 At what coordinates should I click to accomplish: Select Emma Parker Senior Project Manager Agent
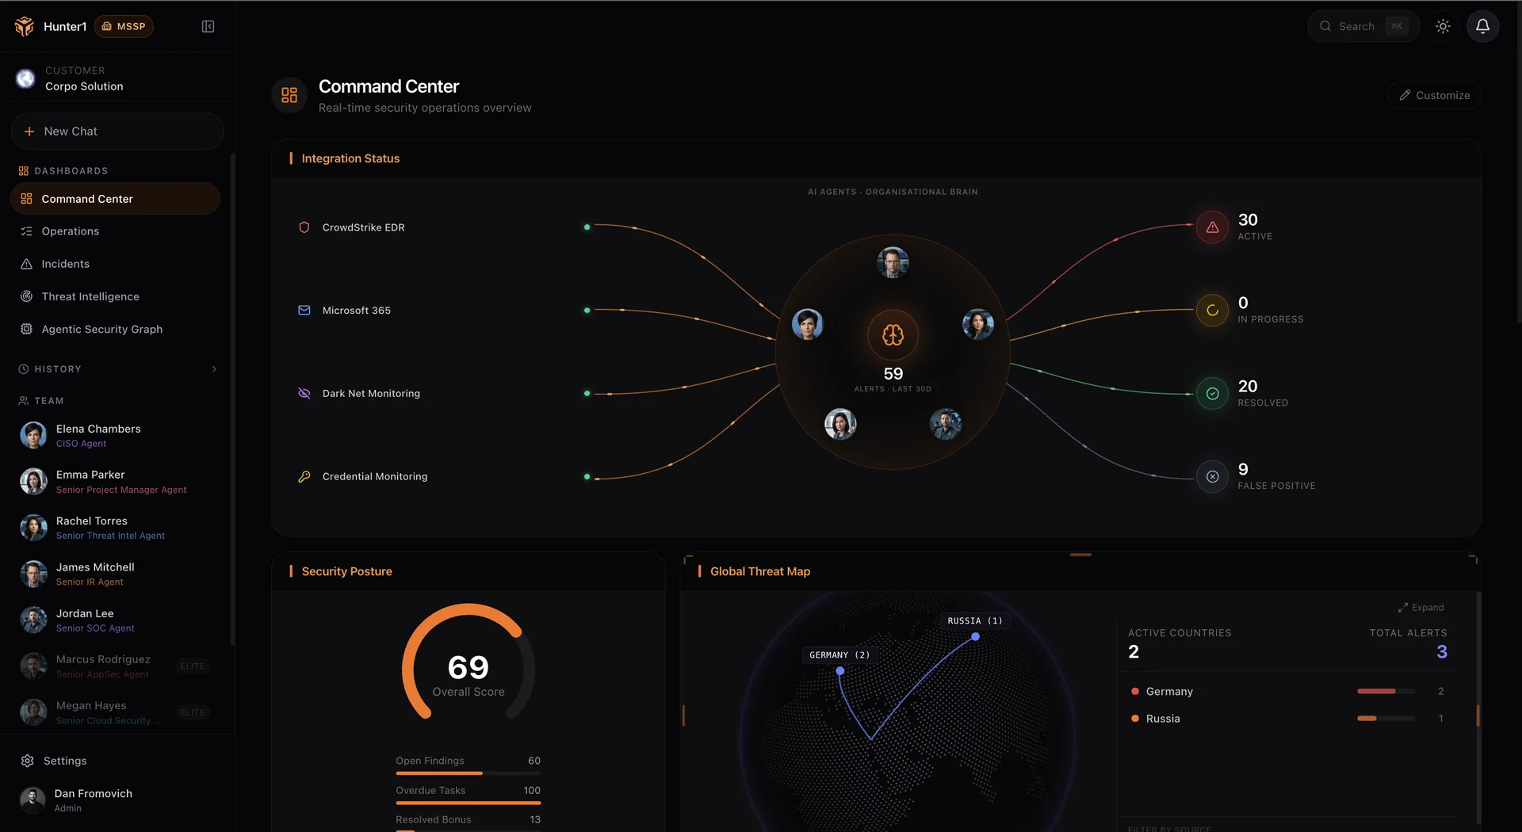[x=116, y=482]
